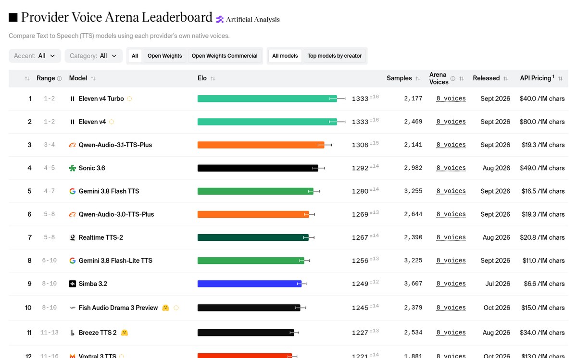577x358 pixels.
Task: Click the sort arrows beside Released
Action: [x=506, y=78]
